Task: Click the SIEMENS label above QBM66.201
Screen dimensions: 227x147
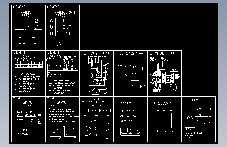Action: pyautogui.click(x=53, y=7)
